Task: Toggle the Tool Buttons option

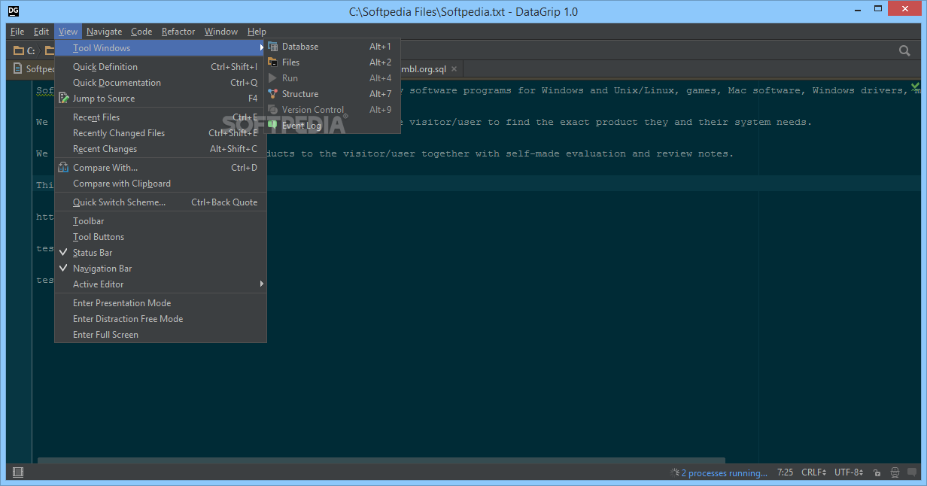Action: 161,237
